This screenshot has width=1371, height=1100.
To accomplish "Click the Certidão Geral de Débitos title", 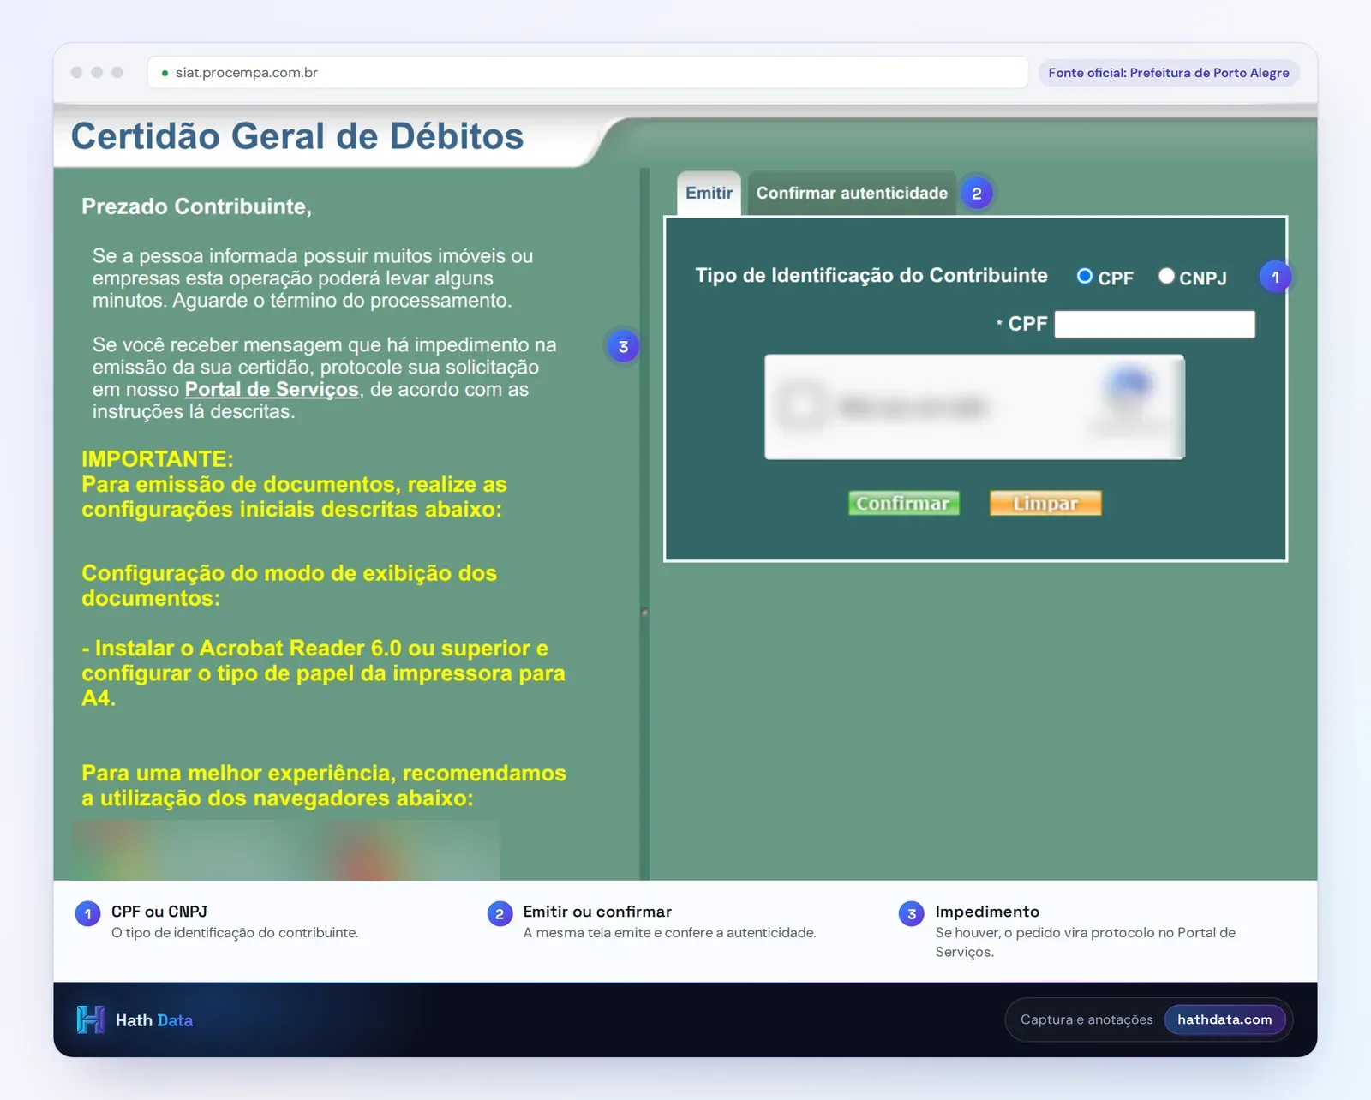I will pos(297,136).
